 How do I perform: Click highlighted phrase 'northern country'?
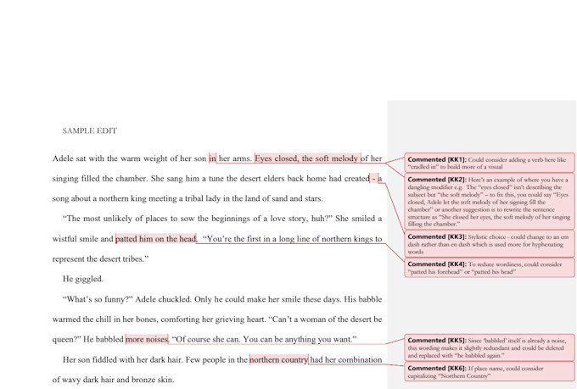[278, 359]
